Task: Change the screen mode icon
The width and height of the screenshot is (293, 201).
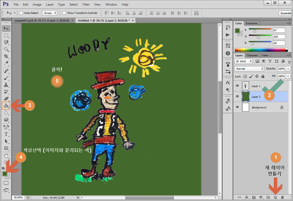Action: 6,190
